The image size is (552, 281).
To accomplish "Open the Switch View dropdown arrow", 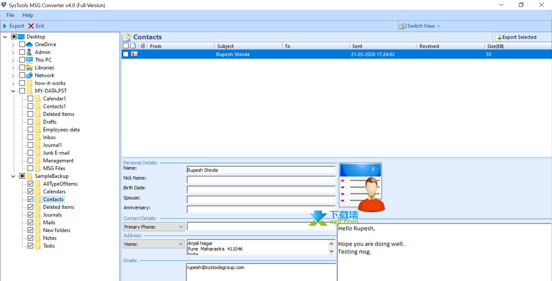I will click(x=438, y=26).
